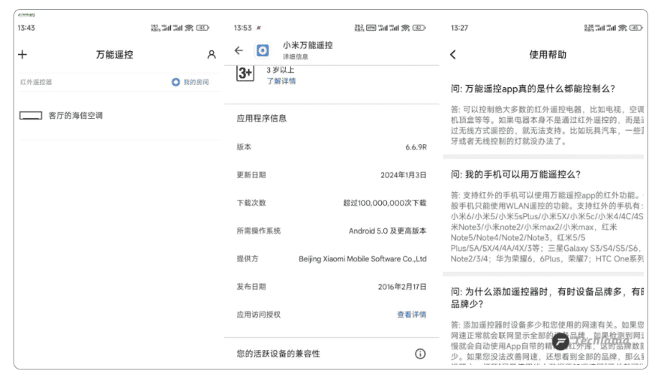Open the 了解详情 link
Screen dimensions: 661x377
click(x=281, y=81)
